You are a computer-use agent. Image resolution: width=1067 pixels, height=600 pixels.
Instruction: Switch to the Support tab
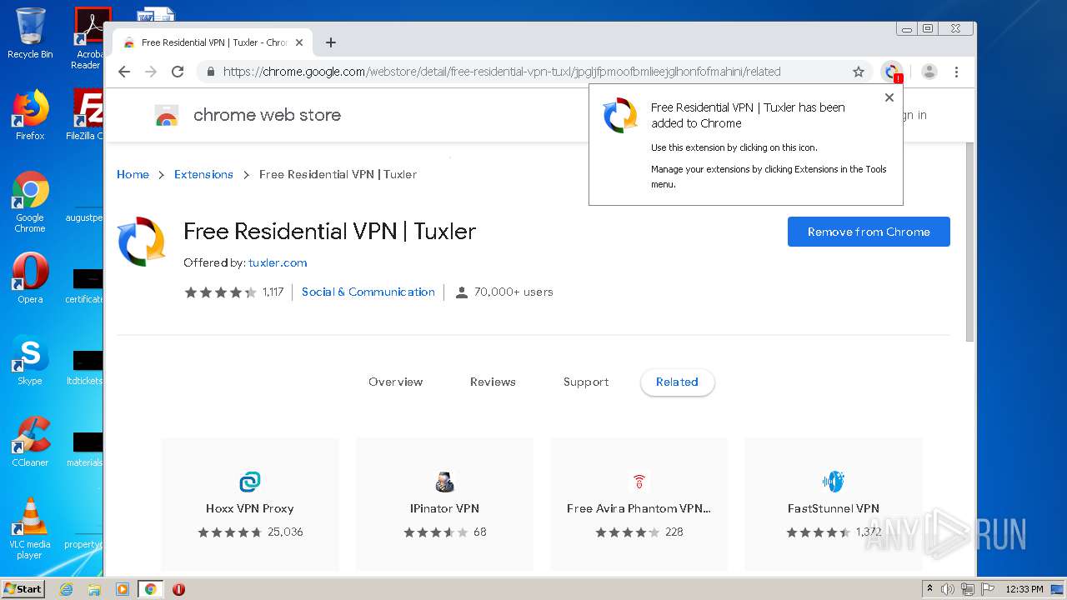tap(586, 382)
